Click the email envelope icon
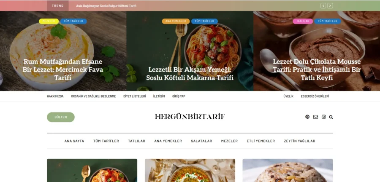380x182 pixels. (315, 117)
